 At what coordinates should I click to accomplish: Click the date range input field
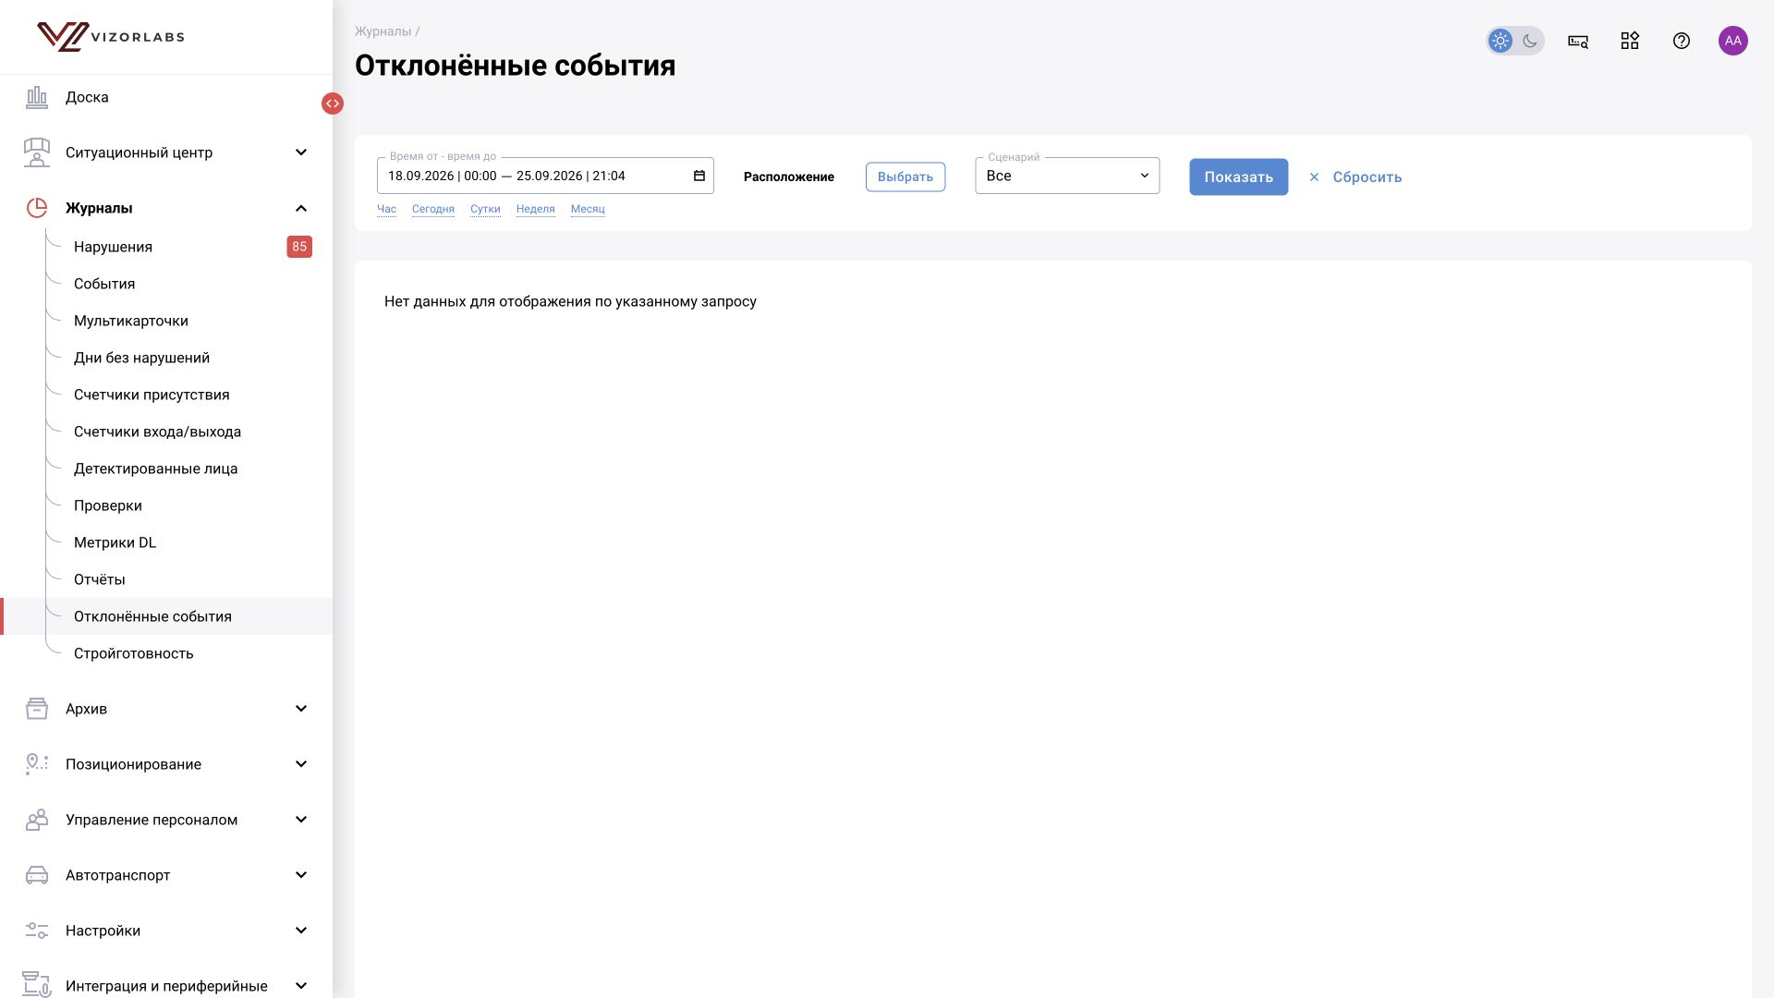pos(545,176)
